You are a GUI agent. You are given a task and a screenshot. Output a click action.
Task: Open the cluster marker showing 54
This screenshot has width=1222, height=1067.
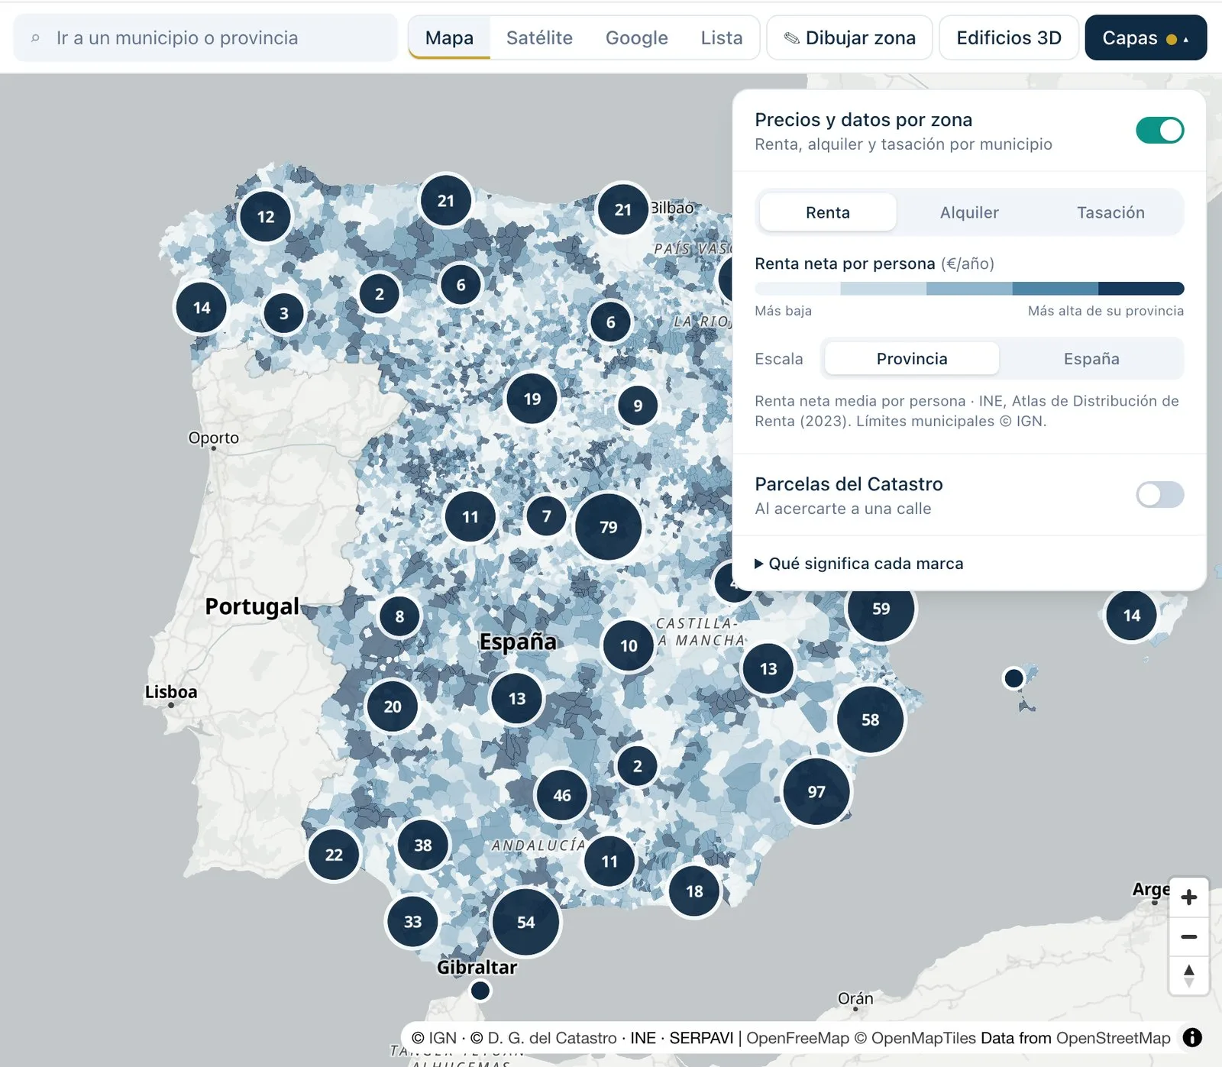(525, 922)
